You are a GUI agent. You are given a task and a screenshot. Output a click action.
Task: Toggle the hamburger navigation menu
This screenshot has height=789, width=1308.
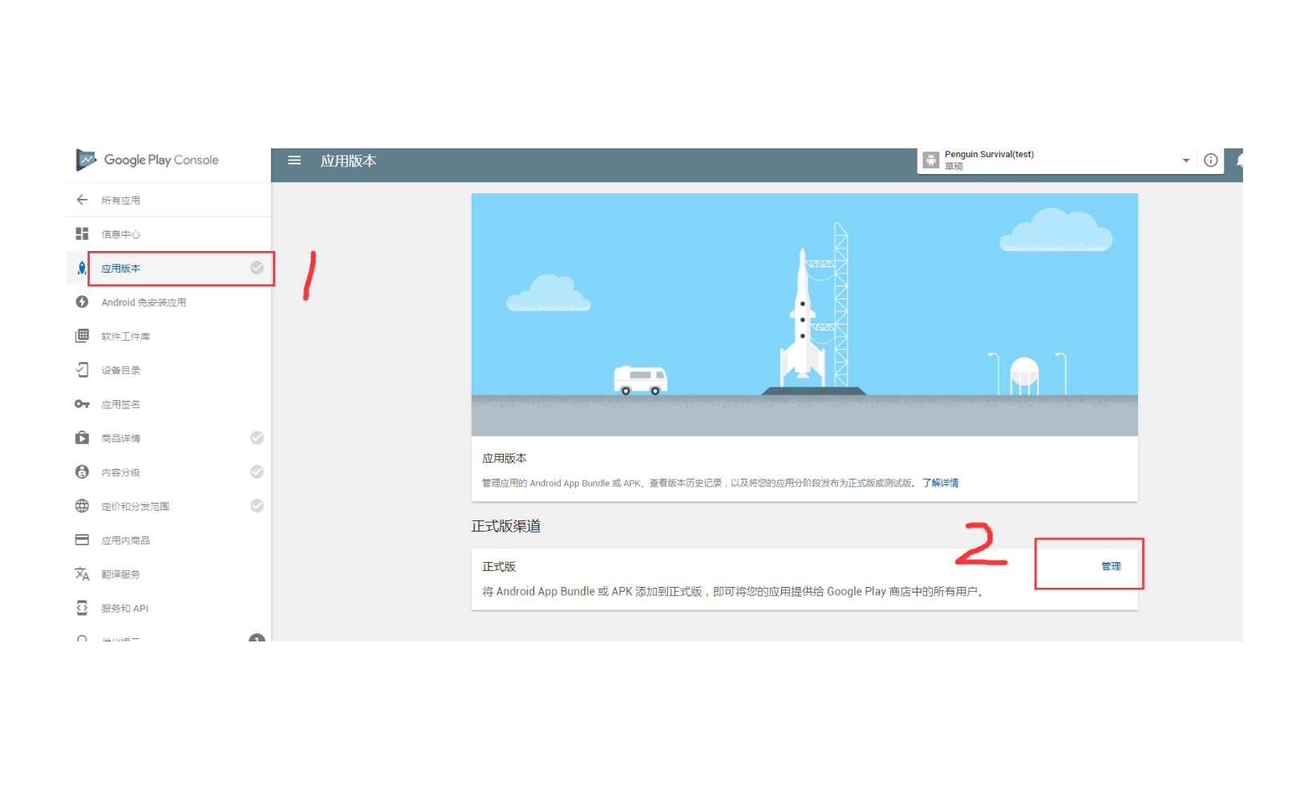294,160
